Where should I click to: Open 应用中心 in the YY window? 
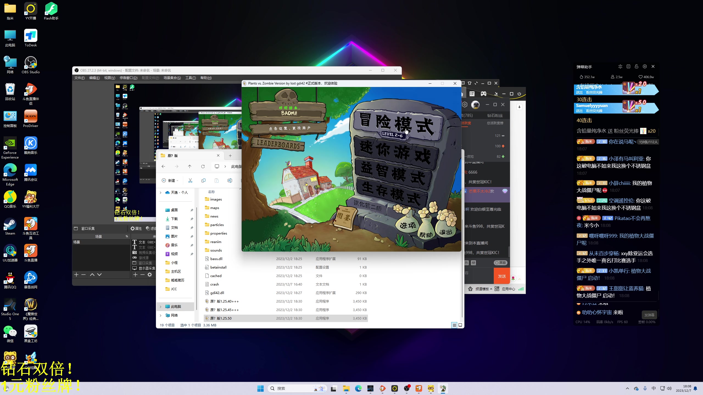(505, 289)
